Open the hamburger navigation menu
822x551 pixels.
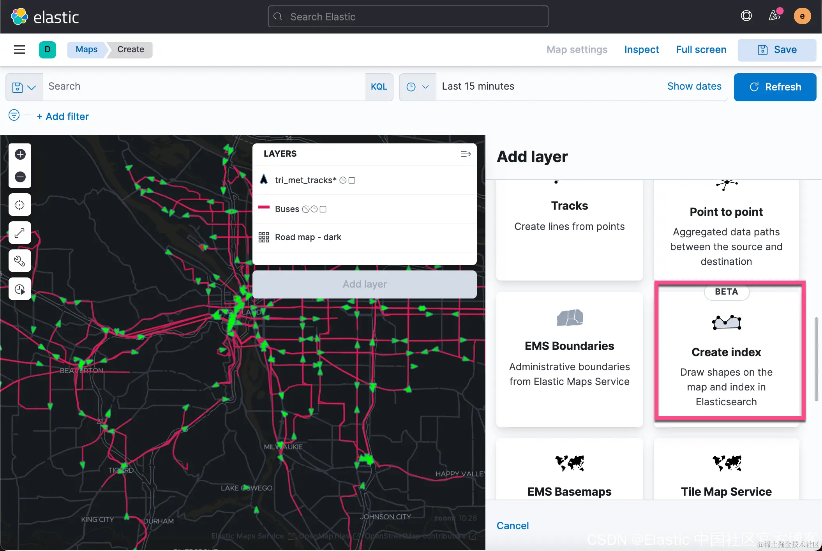pyautogui.click(x=19, y=49)
